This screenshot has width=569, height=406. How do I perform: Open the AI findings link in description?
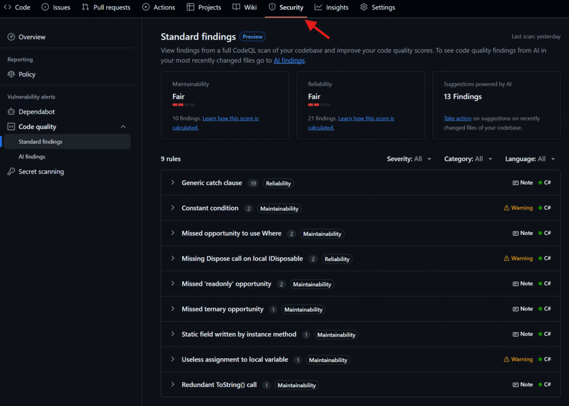289,61
